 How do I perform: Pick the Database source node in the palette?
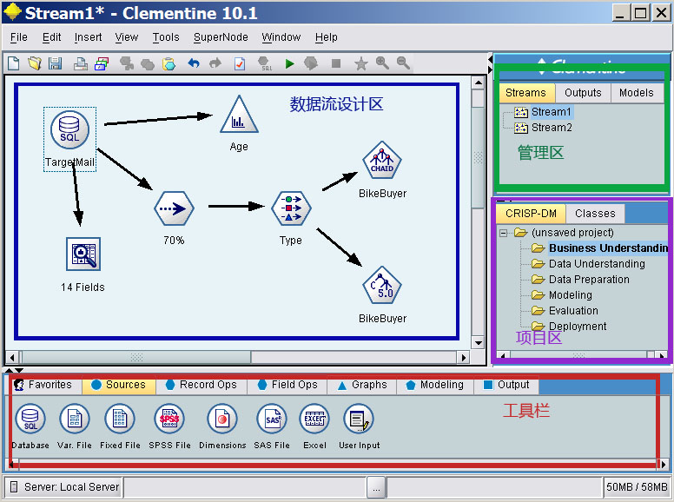pos(30,419)
